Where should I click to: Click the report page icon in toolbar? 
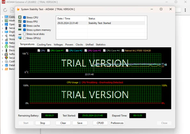coord(12,10)
